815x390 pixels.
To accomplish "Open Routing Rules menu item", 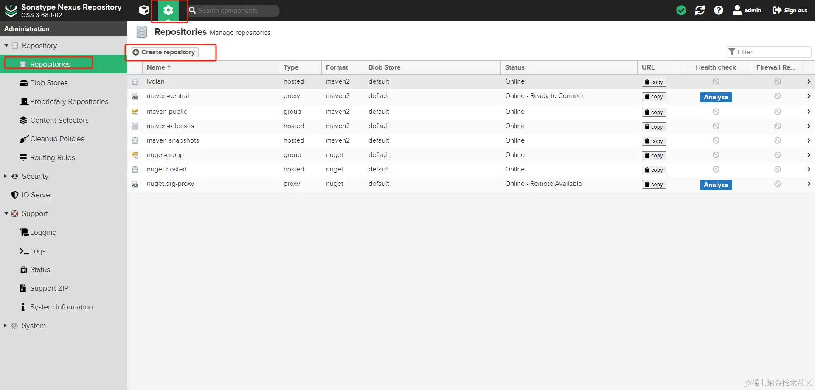I will [x=64, y=157].
